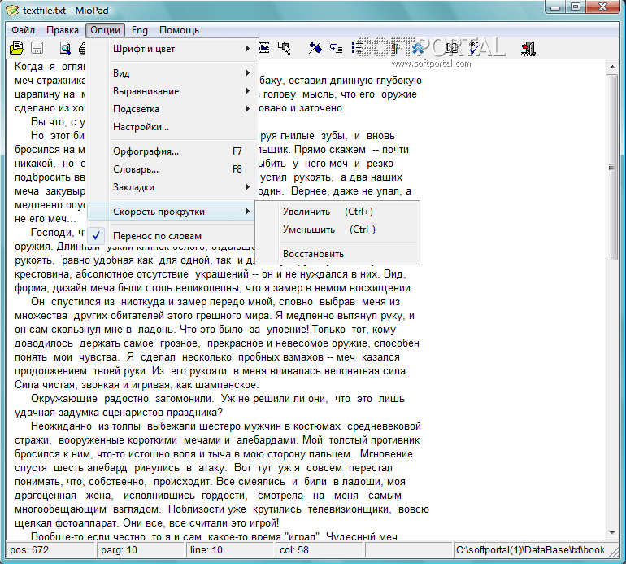Switch the interface language via 'Eng'
The width and height of the screenshot is (626, 564).
(140, 30)
